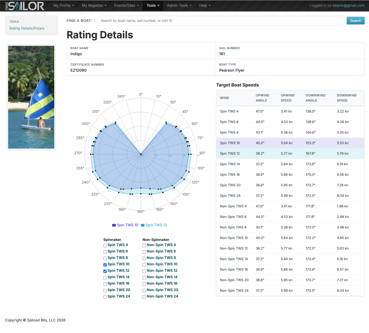The height and width of the screenshot is (333, 369).
Task: Expand the My Regattas menu
Action: [x=94, y=6]
